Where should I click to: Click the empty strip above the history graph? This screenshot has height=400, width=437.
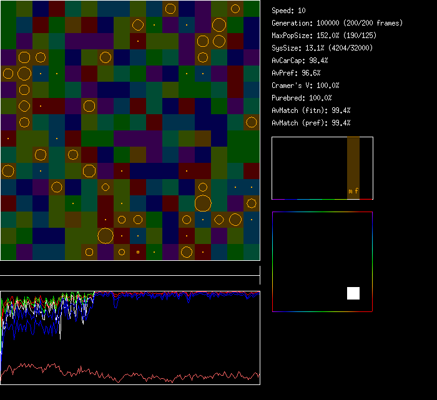(130, 269)
